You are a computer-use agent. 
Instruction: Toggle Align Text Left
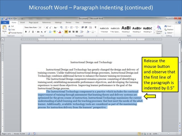(x=66, y=32)
